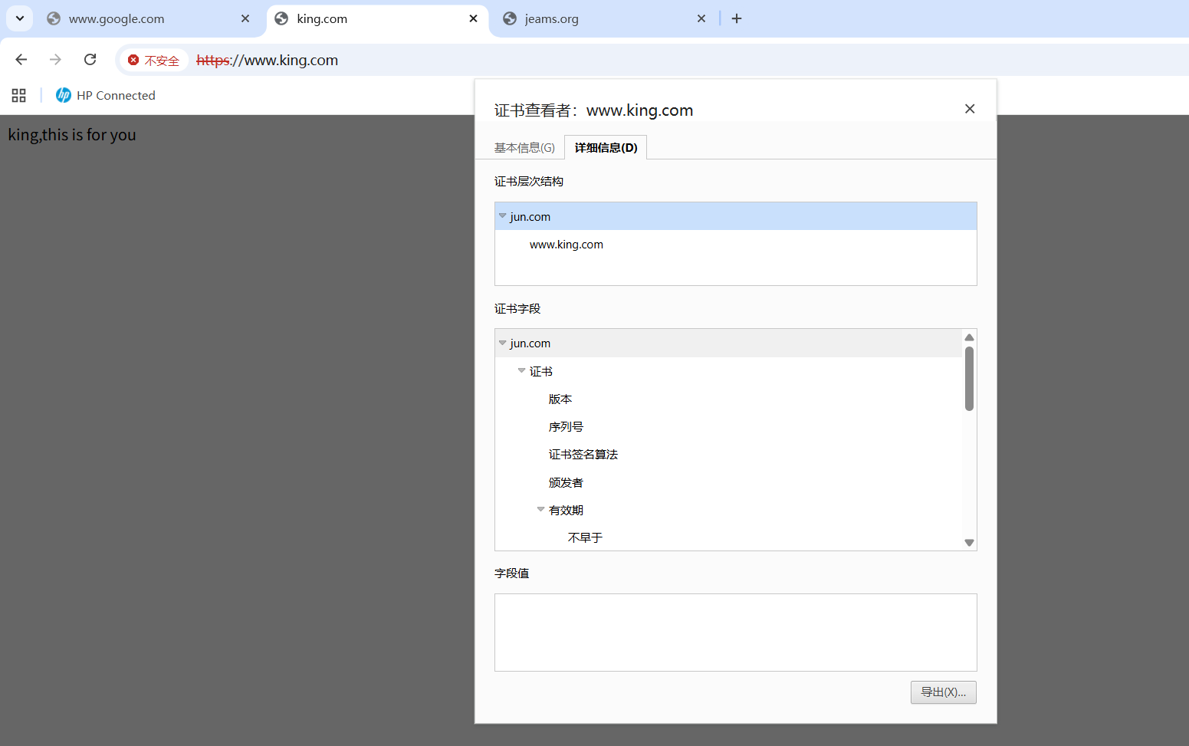
Task: Select the 证书 field row
Action: click(728, 371)
